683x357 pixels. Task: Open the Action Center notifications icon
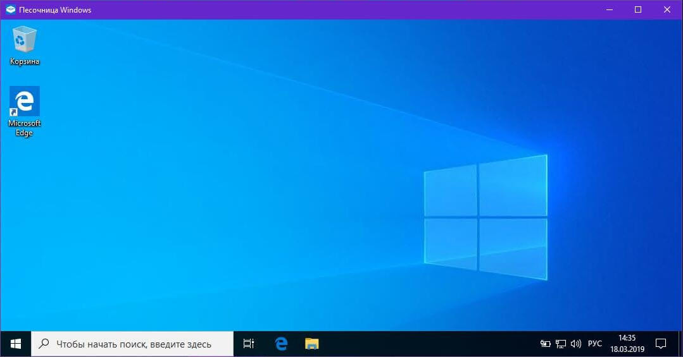(661, 344)
